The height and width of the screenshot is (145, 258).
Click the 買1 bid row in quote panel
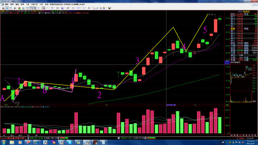tap(243, 31)
